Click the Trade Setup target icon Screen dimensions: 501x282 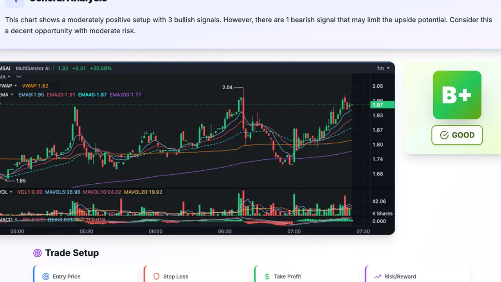pyautogui.click(x=37, y=253)
